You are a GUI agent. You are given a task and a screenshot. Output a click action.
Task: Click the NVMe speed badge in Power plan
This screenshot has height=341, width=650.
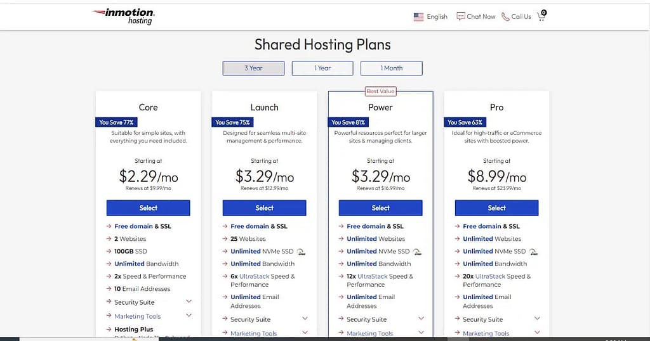[417, 252]
